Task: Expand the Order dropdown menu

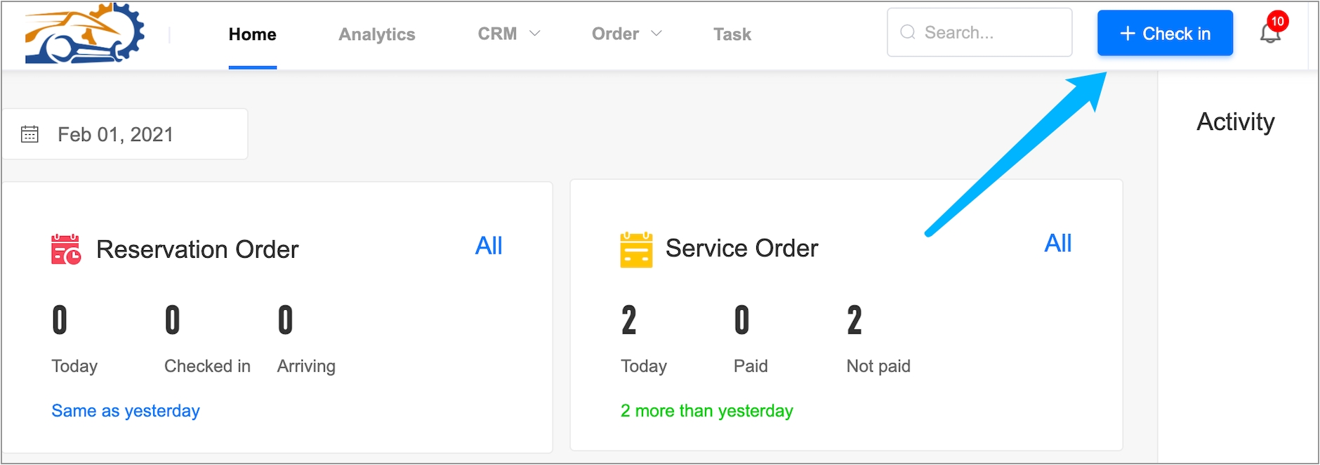Action: coord(626,34)
